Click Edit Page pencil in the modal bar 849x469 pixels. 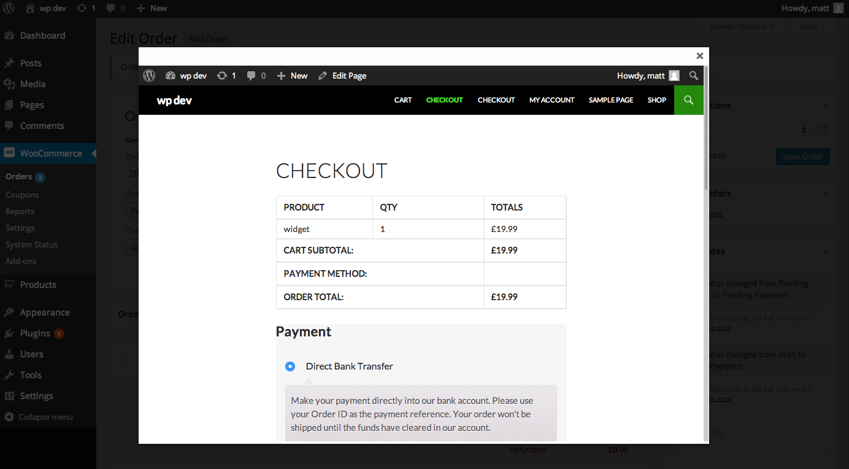(323, 76)
